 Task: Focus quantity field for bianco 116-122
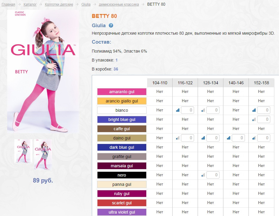187,110
